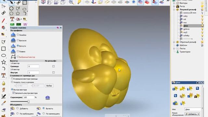The image size is (208, 117).
Task: Select По наибольшему combine option
Action: pyautogui.click(x=18, y=113)
